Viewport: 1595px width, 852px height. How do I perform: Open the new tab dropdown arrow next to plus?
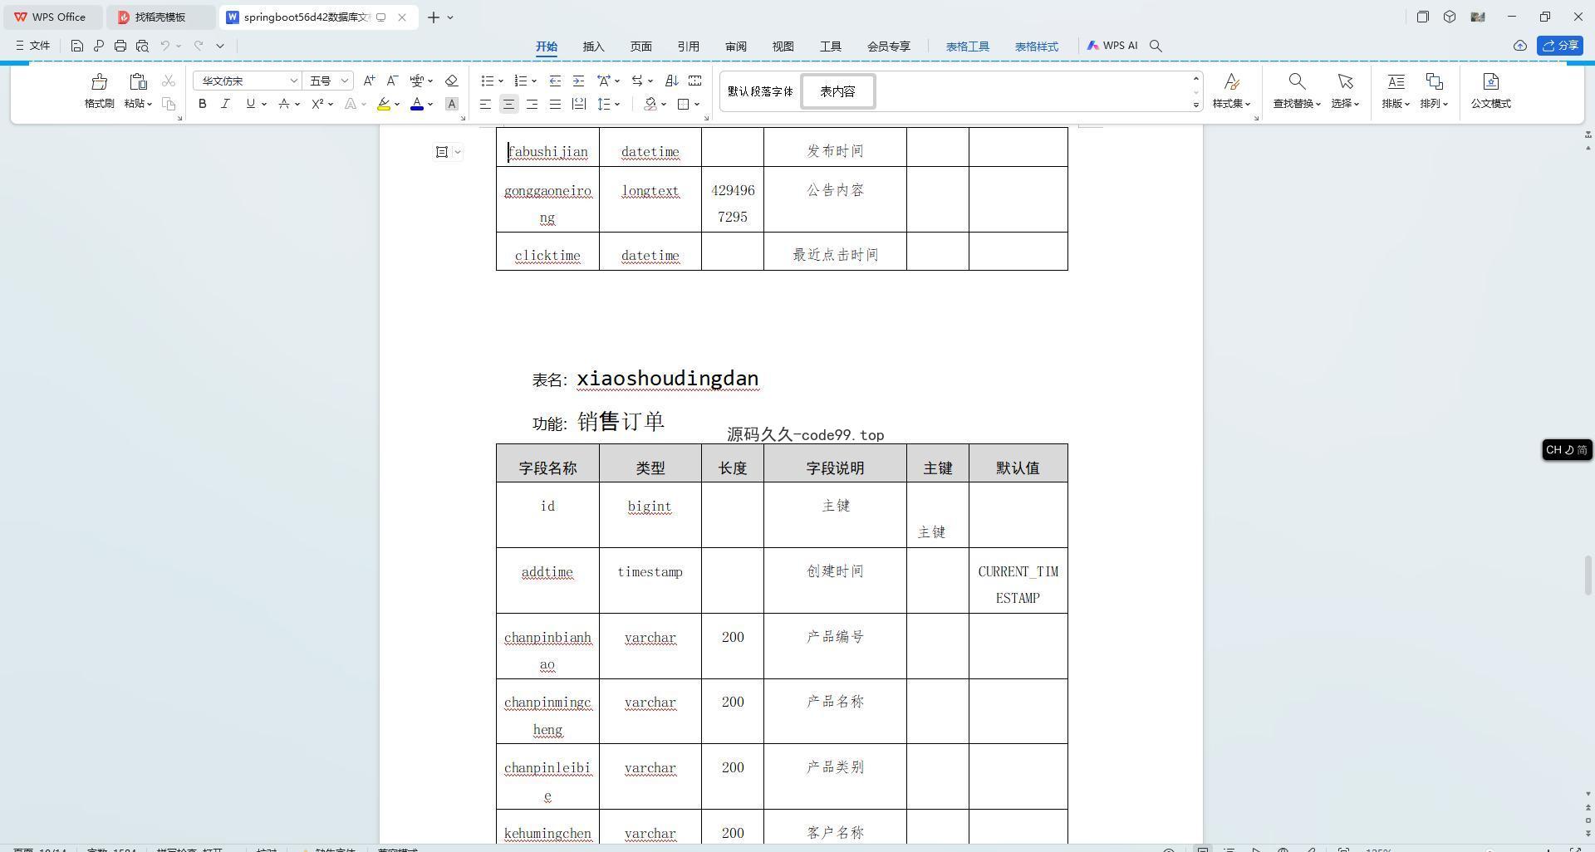click(450, 17)
